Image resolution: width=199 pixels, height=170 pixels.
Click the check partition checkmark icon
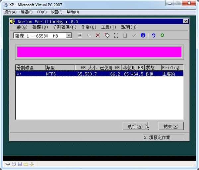tap(134, 35)
